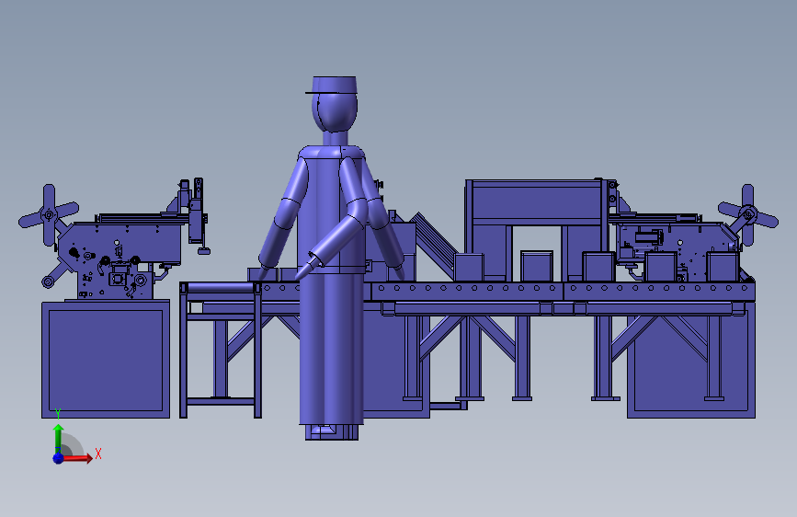Select the inclined slatted chute beside the mannequin
Screen dimensions: 797x517
(434, 245)
